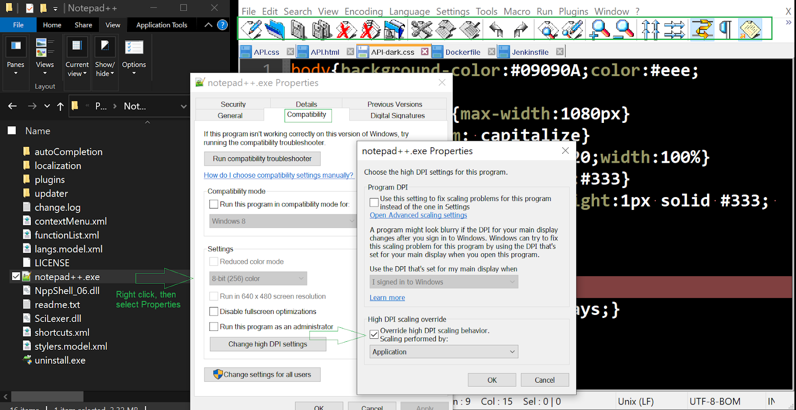Click Change high DPI settings button

coord(268,344)
